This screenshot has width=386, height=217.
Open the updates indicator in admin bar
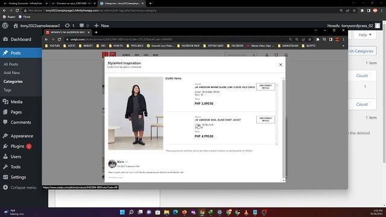pyautogui.click(x=69, y=25)
